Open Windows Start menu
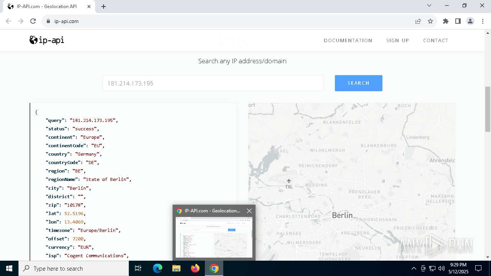Image resolution: width=491 pixels, height=276 pixels. click(x=9, y=268)
